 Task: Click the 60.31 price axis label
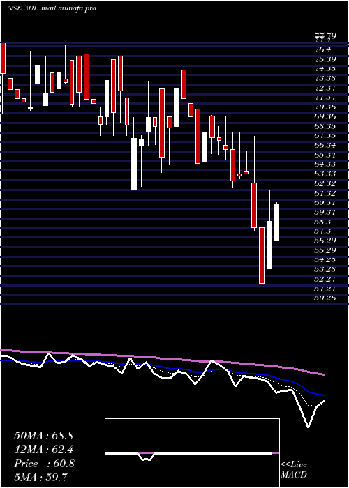coord(325,203)
